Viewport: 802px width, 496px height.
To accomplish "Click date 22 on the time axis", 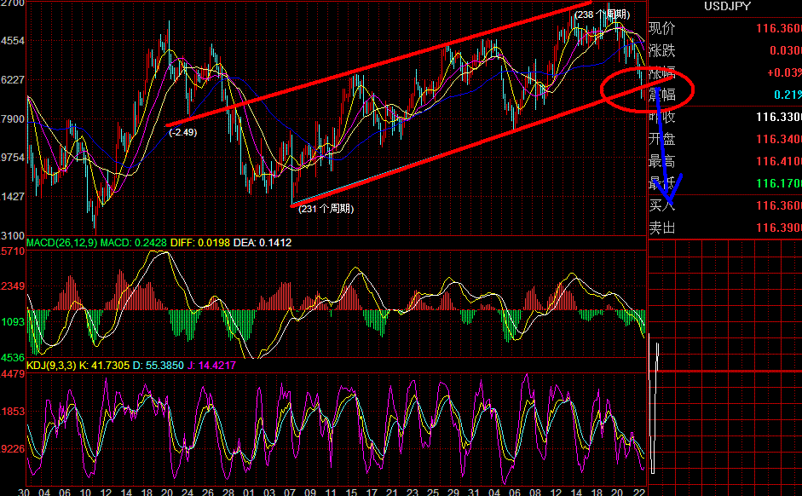I will (x=639, y=492).
